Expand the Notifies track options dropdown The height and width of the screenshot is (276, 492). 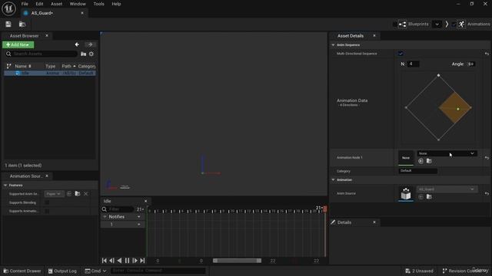tap(138, 216)
